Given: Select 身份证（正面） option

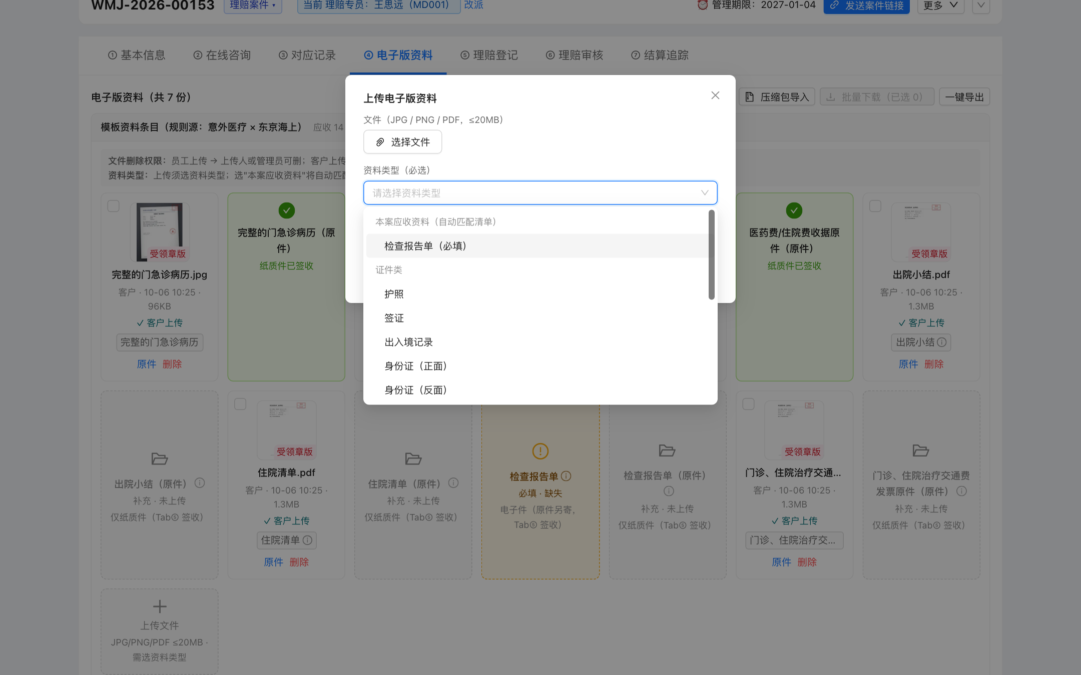Looking at the screenshot, I should [x=537, y=366].
